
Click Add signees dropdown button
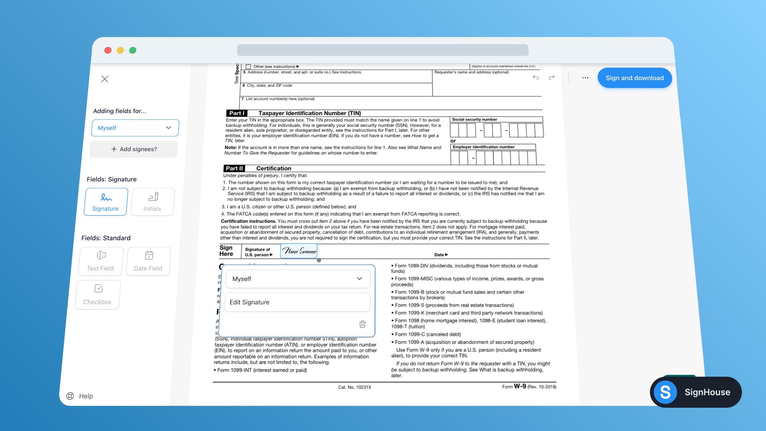[x=134, y=148]
